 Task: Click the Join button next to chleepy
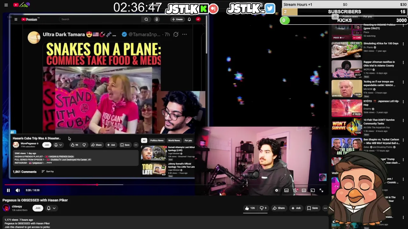pos(38,208)
